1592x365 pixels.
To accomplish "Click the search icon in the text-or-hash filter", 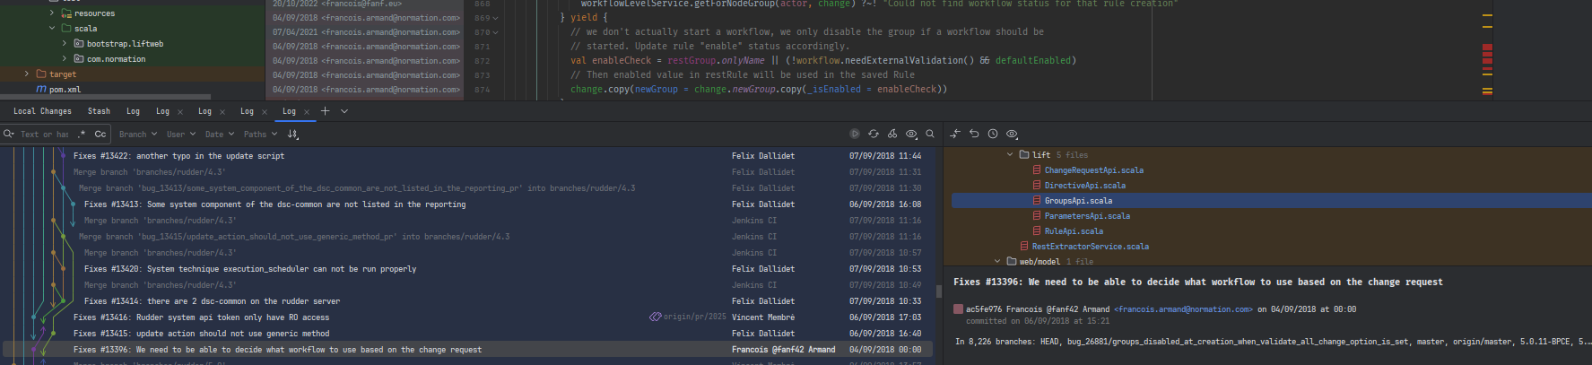I will click(9, 134).
